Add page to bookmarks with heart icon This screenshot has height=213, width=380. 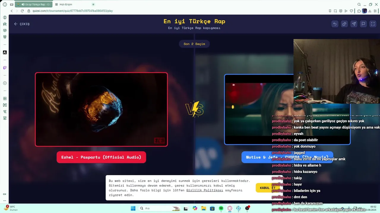[351, 11]
